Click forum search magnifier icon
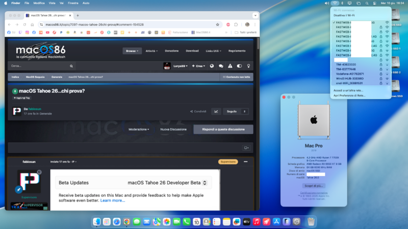This screenshot has width=408, height=229. pos(71,66)
